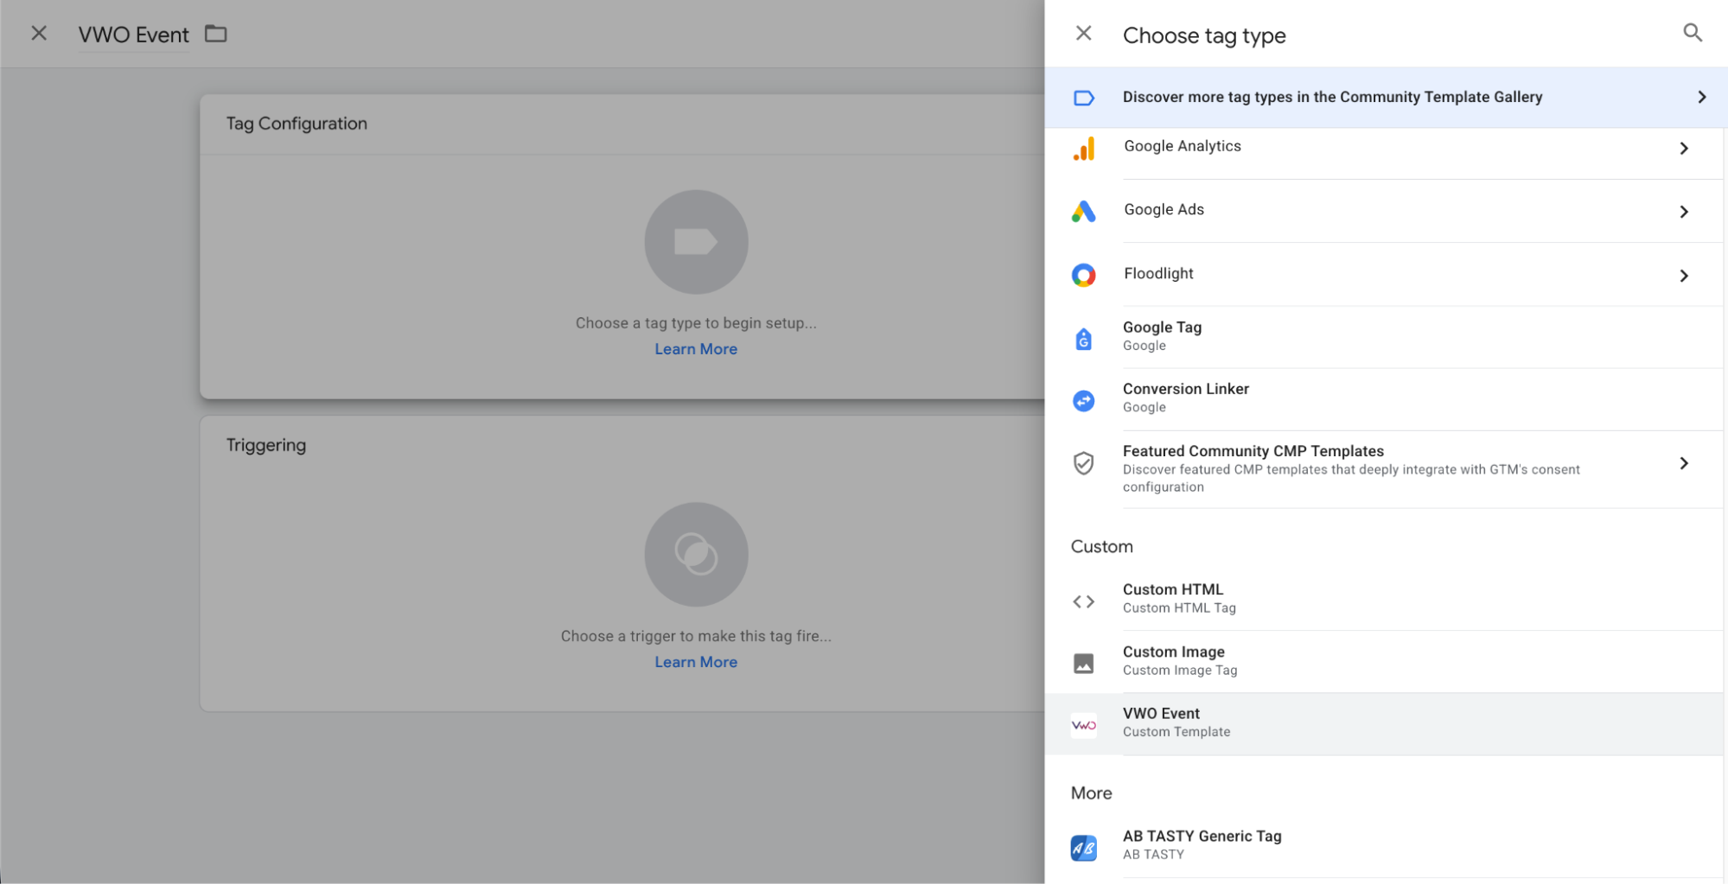The width and height of the screenshot is (1728, 884).
Task: Select the Google Tag type
Action: pos(1384,337)
